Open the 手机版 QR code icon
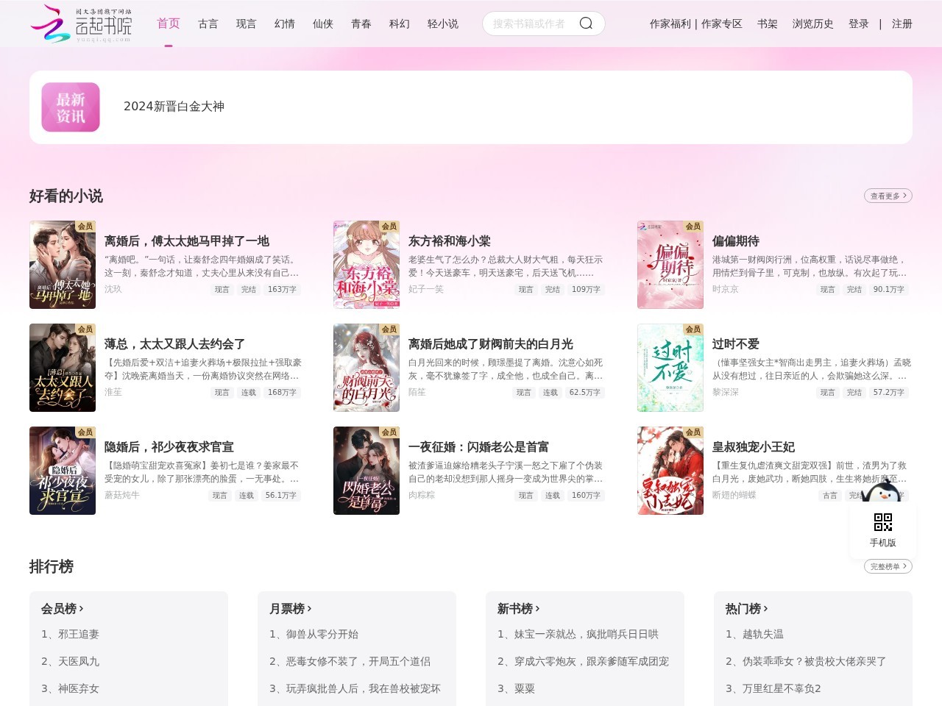This screenshot has width=942, height=706. coord(883,522)
